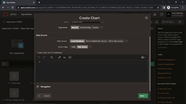Trigger autocomplete in SQL editor
This screenshot has width=186, height=104.
(65, 57)
